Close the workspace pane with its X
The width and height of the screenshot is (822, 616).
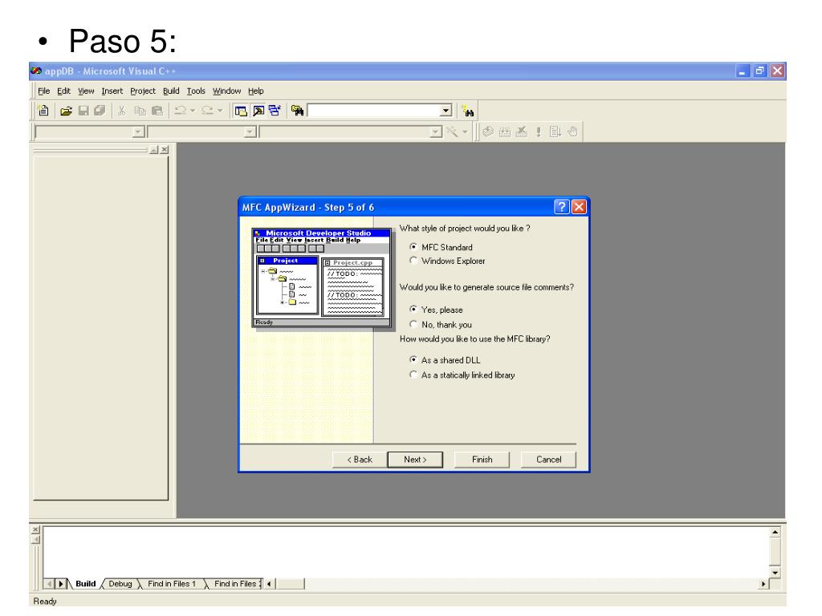(165, 150)
